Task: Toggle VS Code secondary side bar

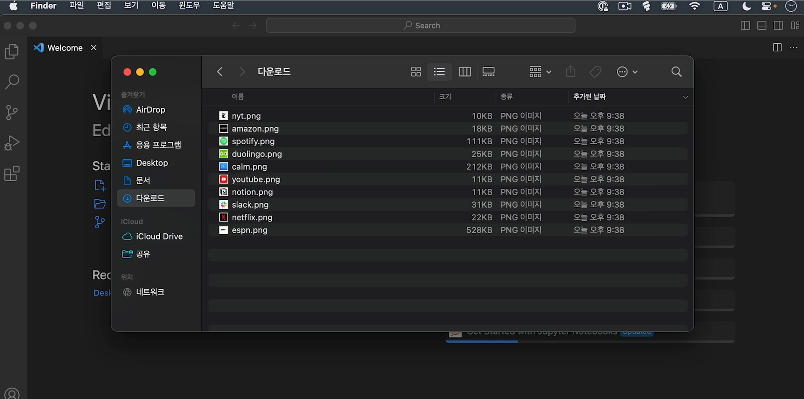Action: click(778, 26)
